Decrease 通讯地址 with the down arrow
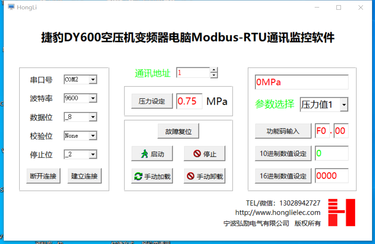Image resolution: width=375 pixels, height=244 pixels. (214, 75)
